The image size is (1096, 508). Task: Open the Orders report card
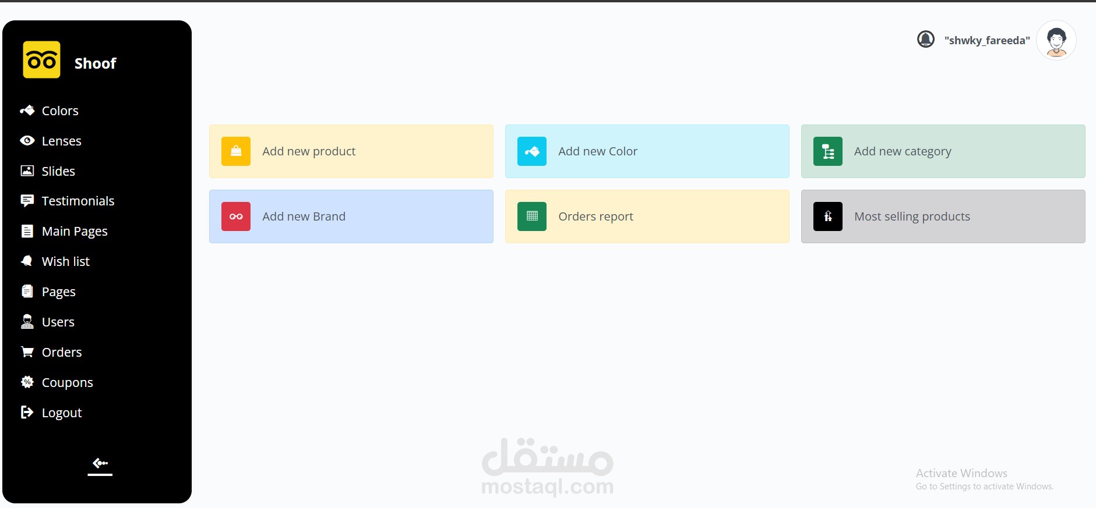tap(647, 216)
